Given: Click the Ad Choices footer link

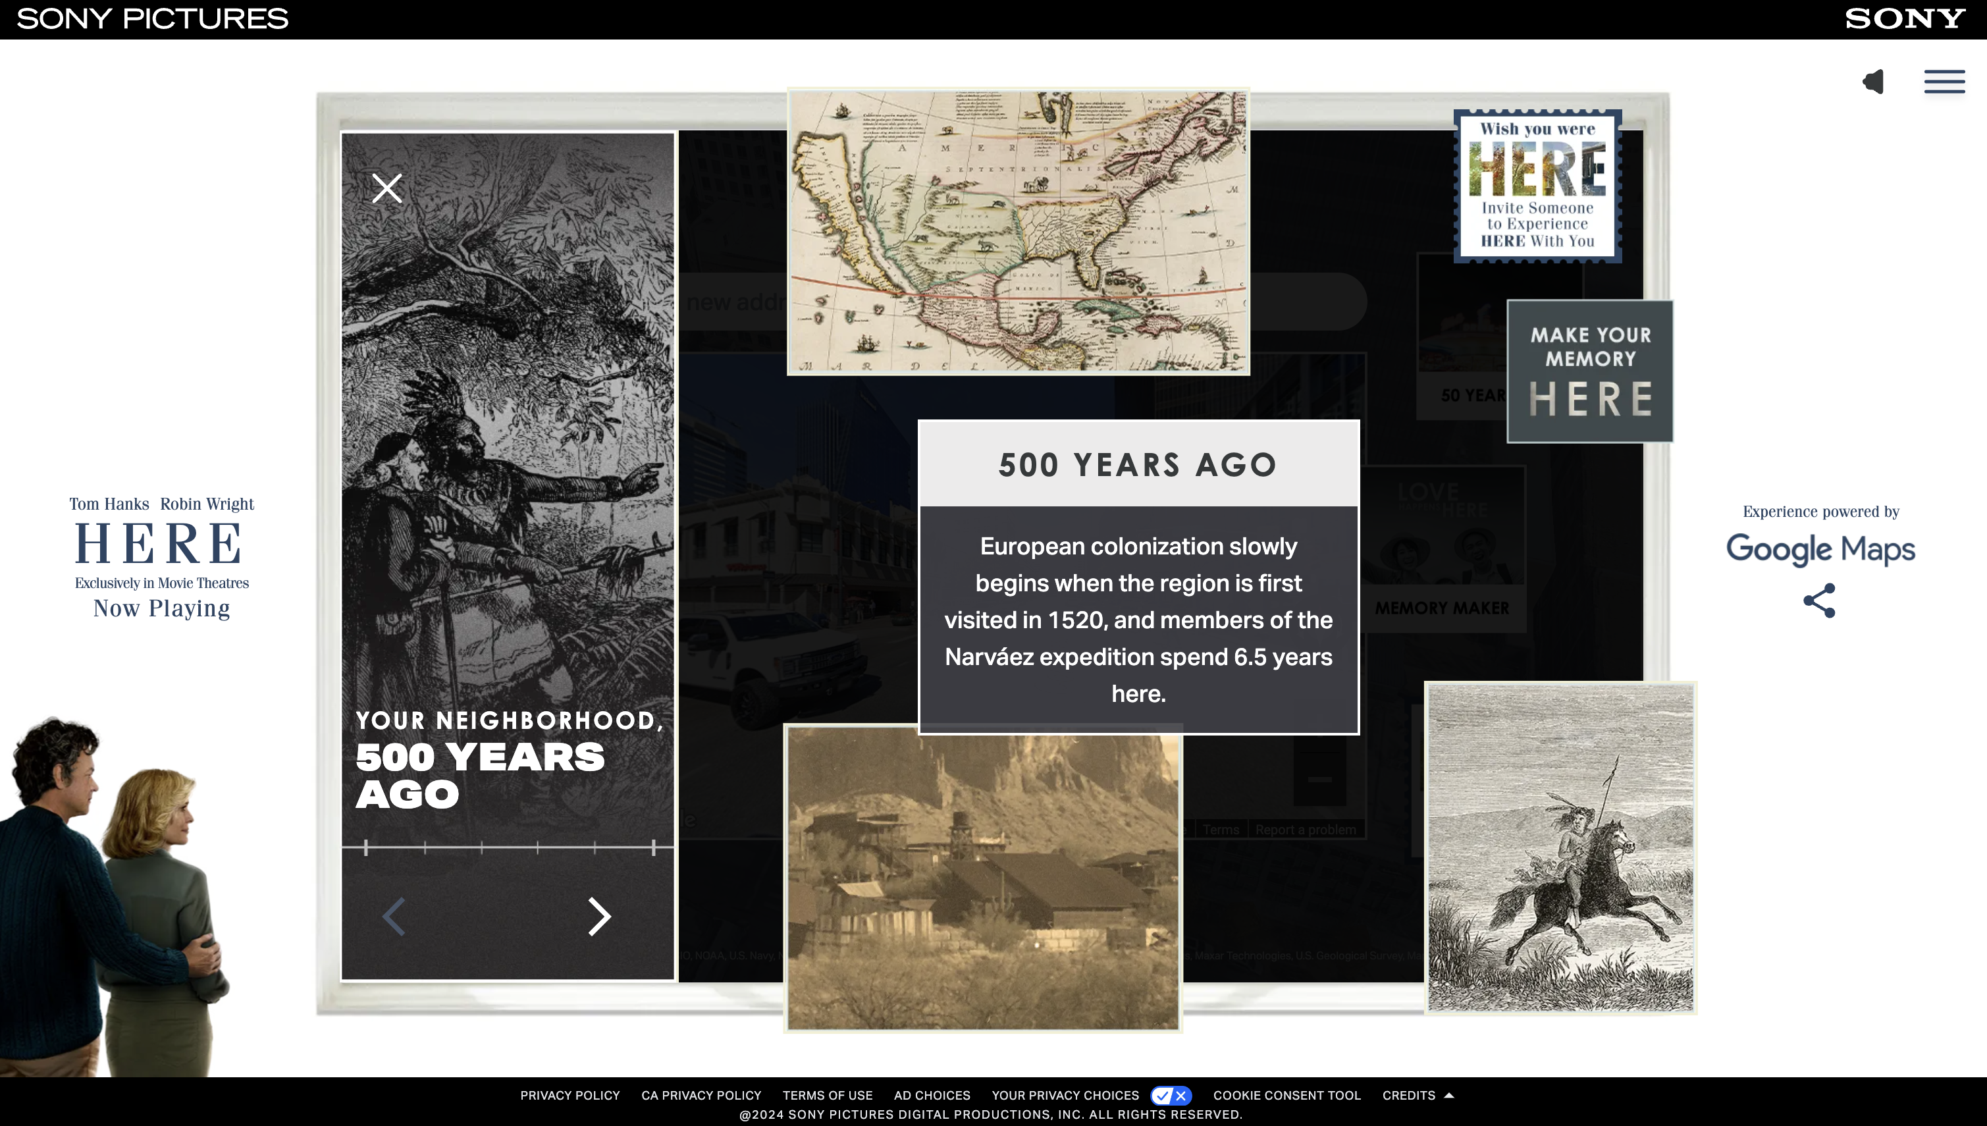Looking at the screenshot, I should click(932, 1095).
